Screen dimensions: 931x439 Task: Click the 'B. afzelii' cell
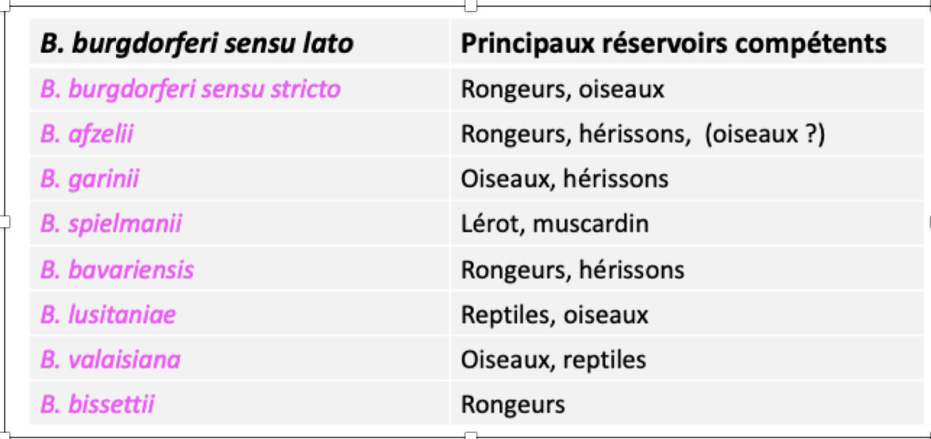coord(240,134)
